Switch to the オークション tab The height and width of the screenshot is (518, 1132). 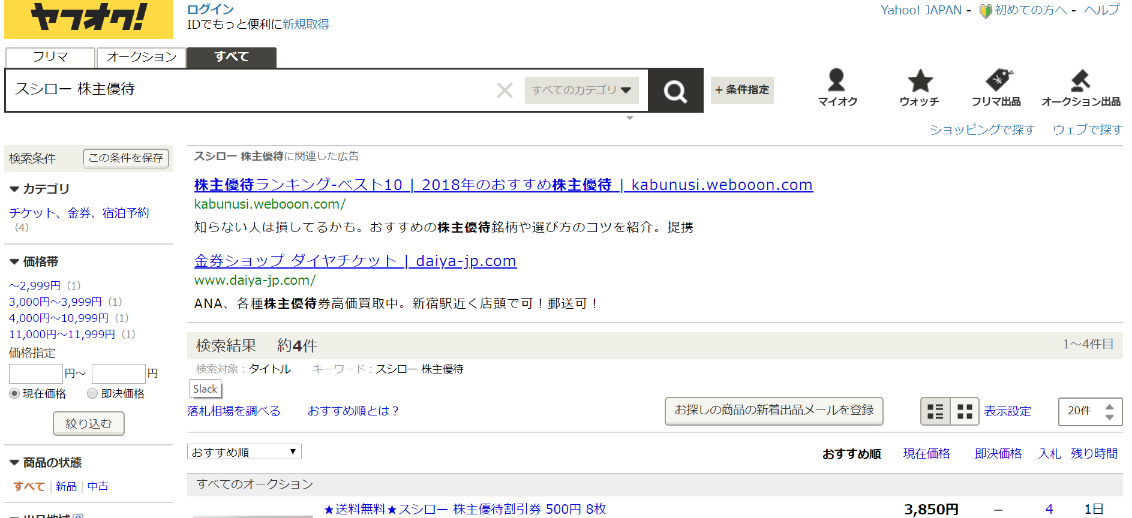tap(142, 57)
